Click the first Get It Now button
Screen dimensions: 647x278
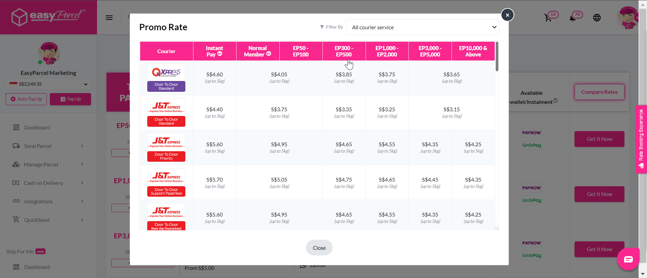pos(599,139)
